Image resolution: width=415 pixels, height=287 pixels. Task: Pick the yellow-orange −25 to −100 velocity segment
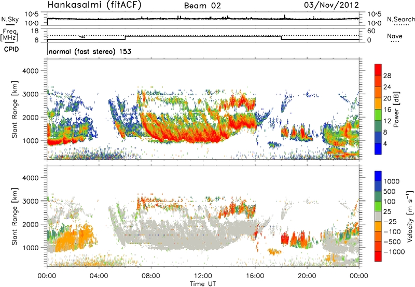378,226
